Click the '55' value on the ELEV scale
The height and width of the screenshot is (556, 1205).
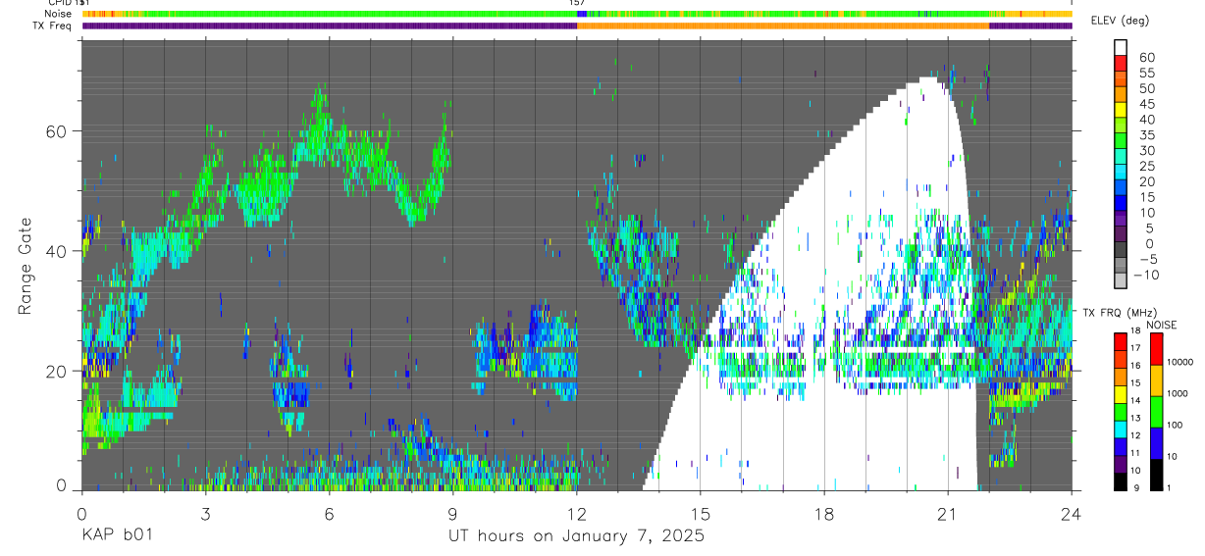[x=1146, y=73]
